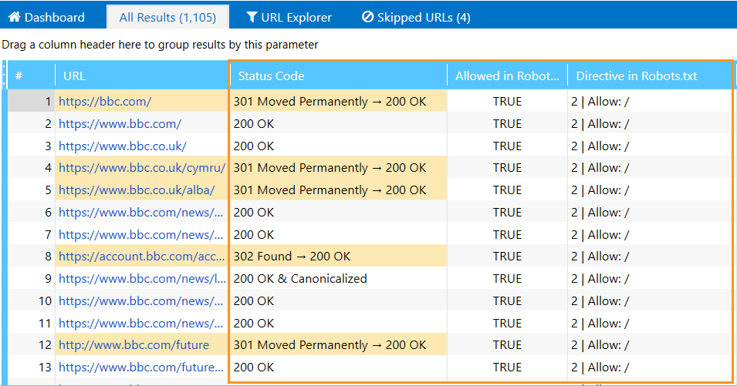The height and width of the screenshot is (386, 737).
Task: Open the https://bbc.com/ link
Action: click(x=105, y=101)
